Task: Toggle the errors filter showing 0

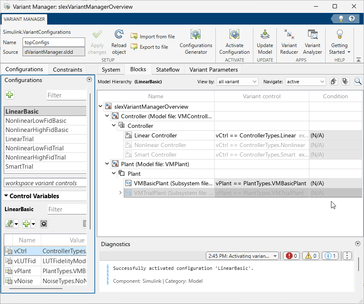Action: tap(291, 256)
